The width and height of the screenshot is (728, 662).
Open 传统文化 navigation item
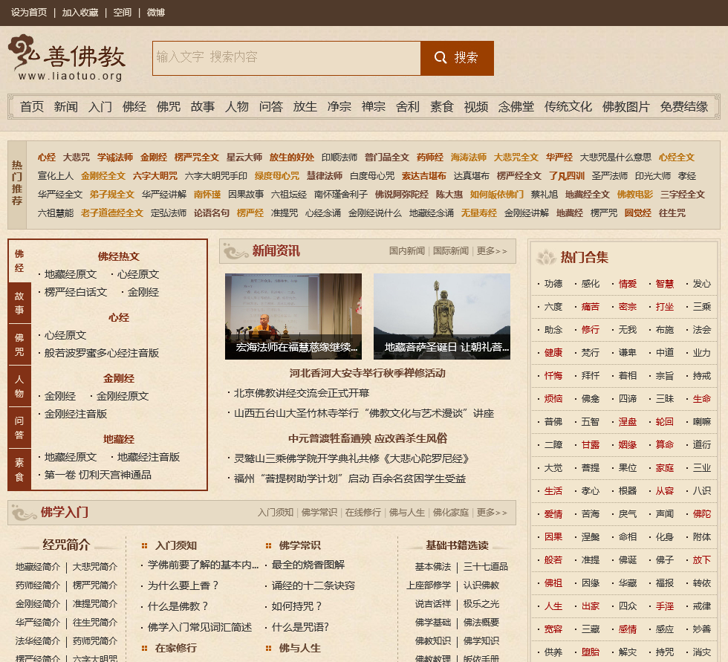click(568, 107)
